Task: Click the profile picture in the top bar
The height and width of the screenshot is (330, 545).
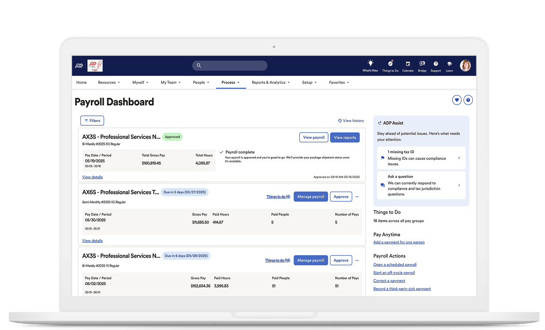Action: click(465, 65)
